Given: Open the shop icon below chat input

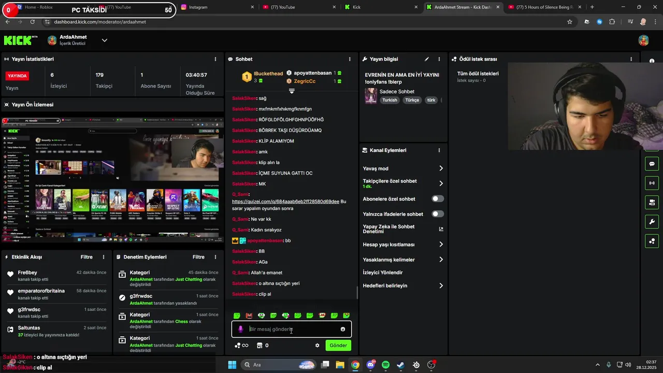Looking at the screenshot, I should pos(260,346).
